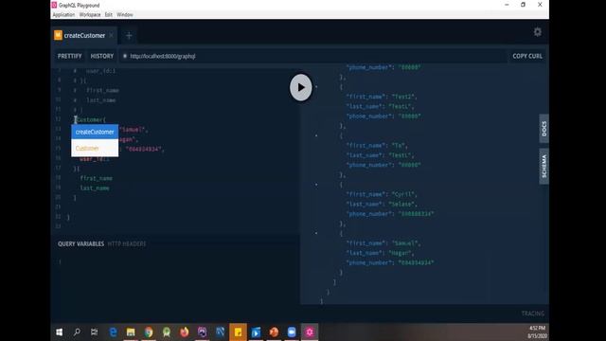The width and height of the screenshot is (606, 341).
Task: Collapse the result object containing Cyril
Action: [x=316, y=185]
